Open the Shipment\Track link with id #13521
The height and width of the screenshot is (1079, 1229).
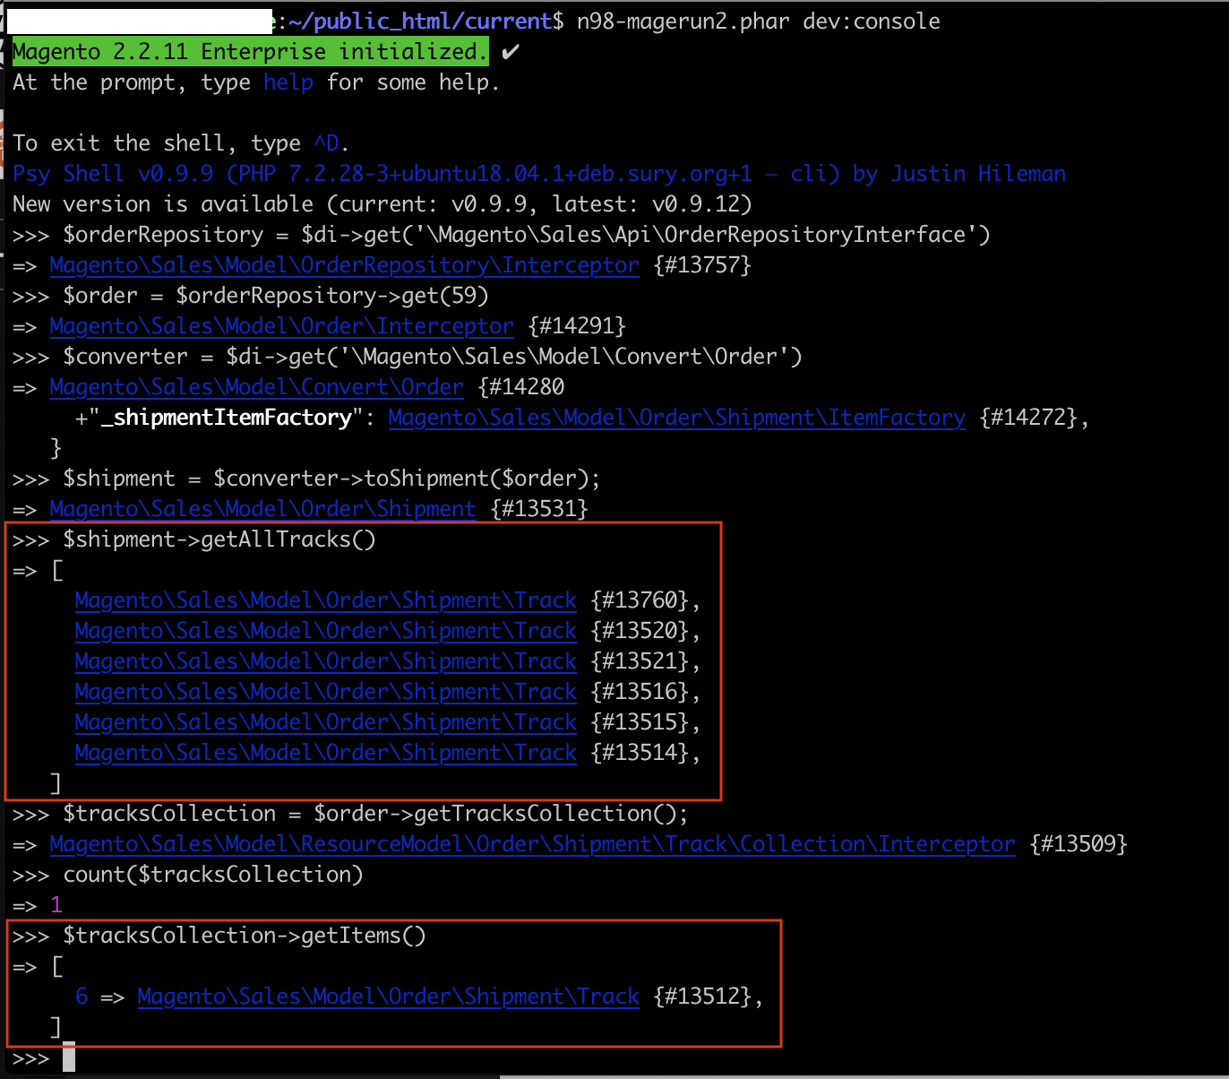[x=326, y=661]
